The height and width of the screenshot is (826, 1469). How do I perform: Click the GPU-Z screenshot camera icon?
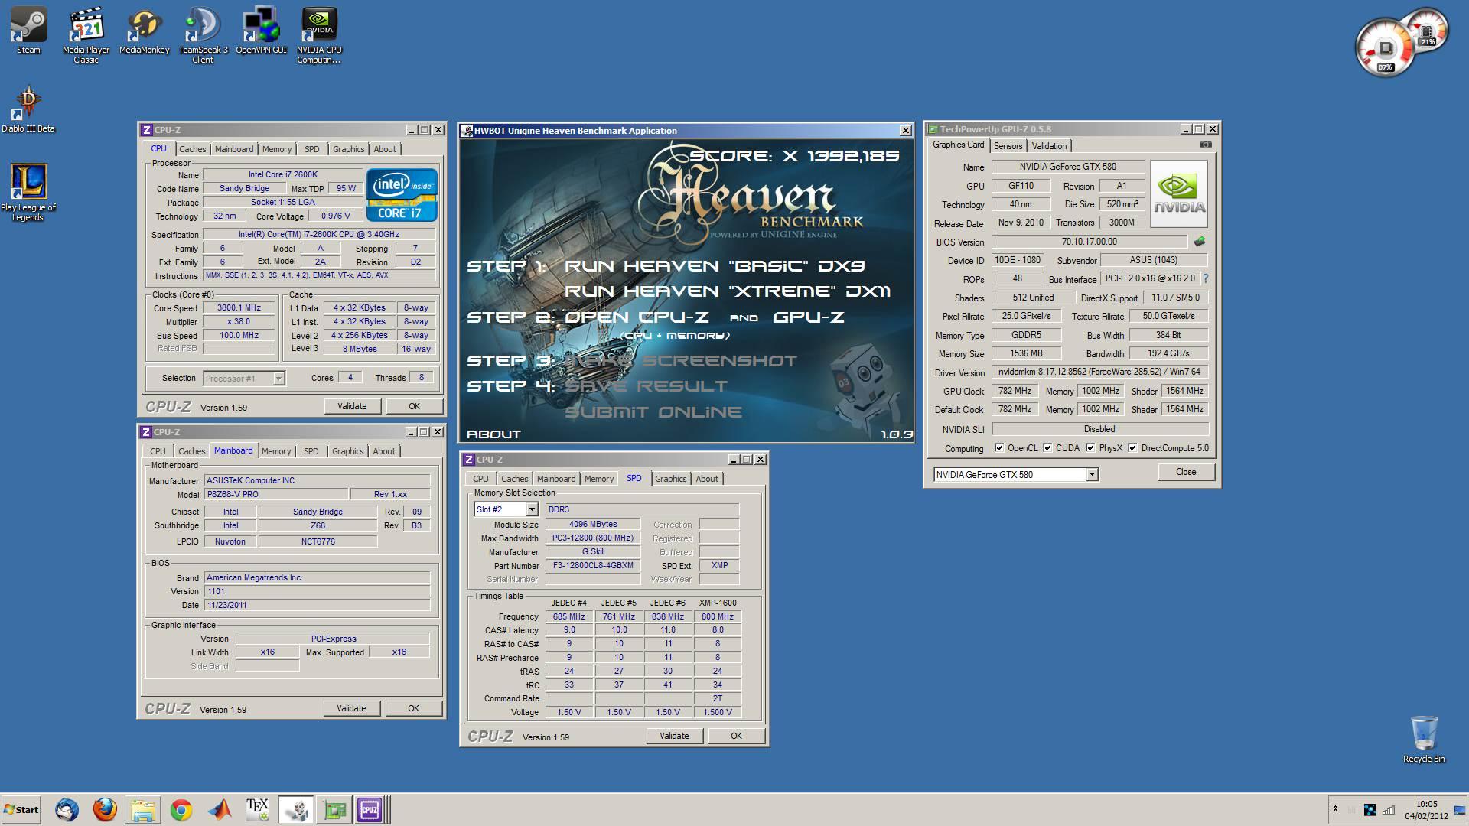pos(1205,145)
